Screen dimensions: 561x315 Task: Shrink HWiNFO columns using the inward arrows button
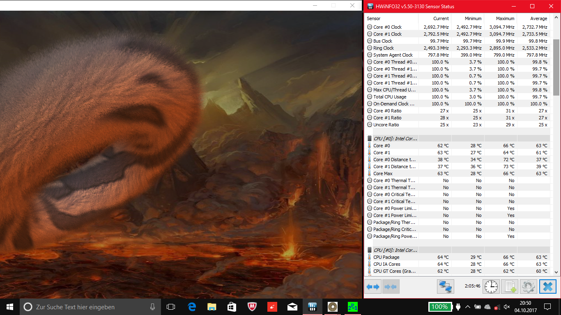391,287
